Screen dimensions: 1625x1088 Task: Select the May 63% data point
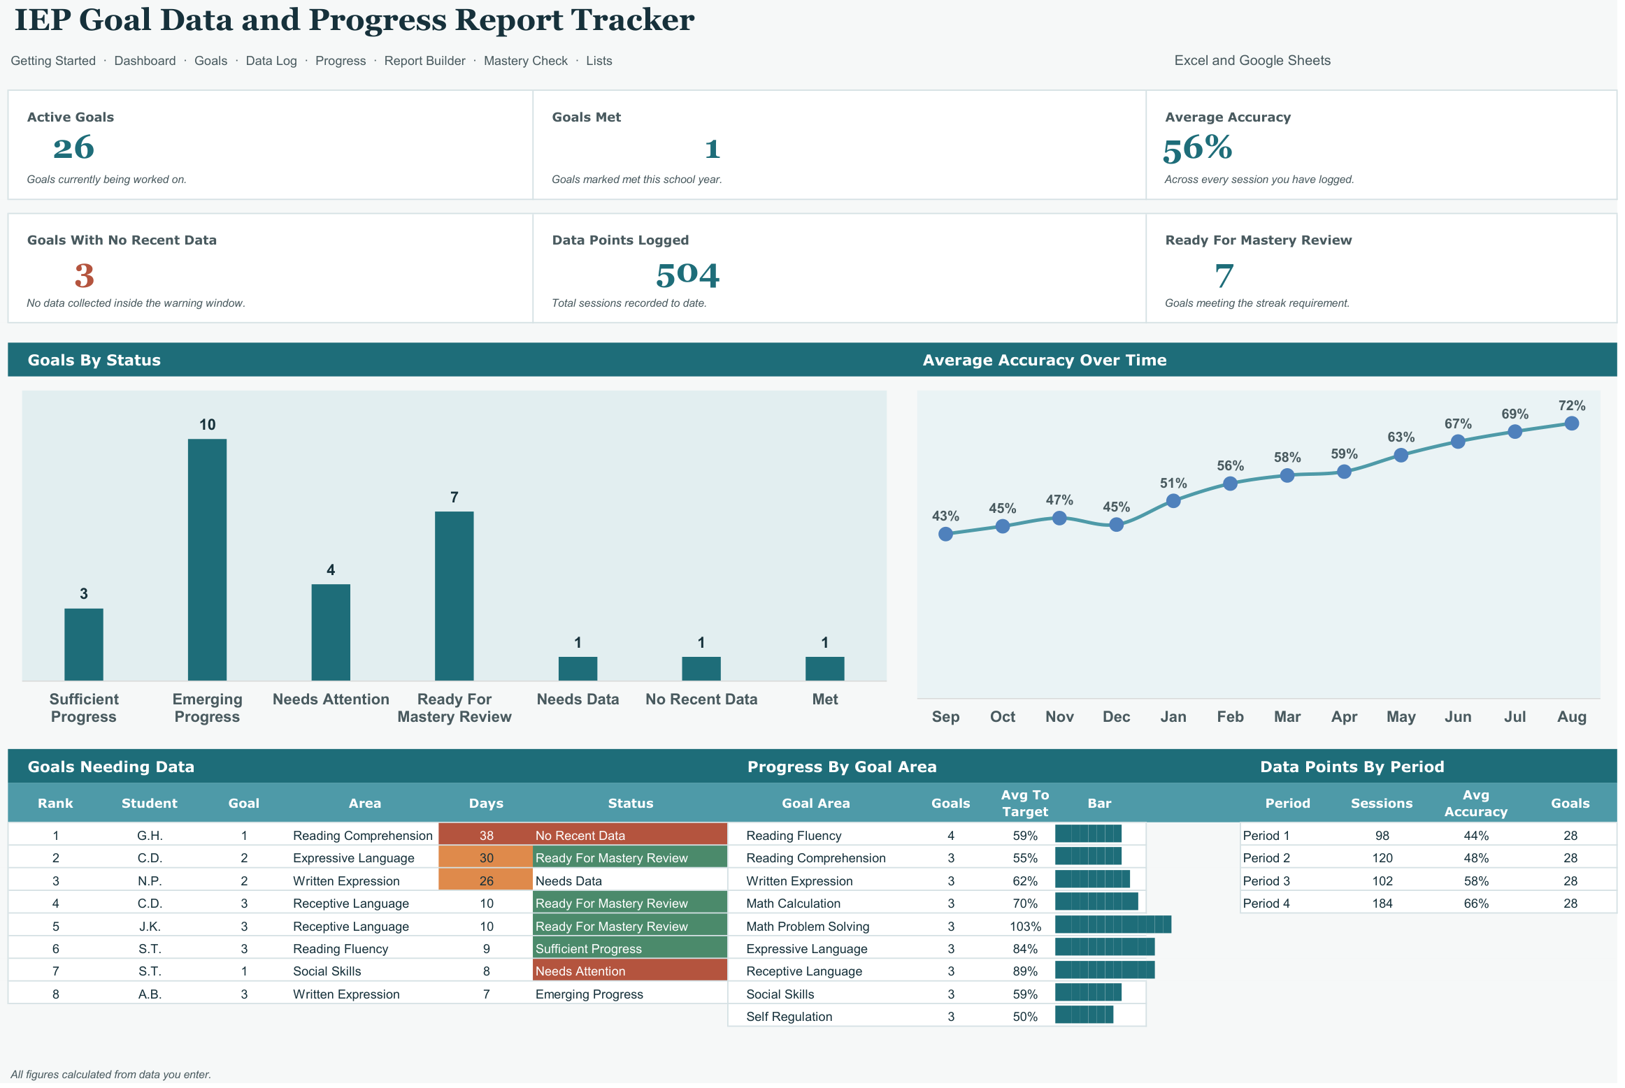pos(1401,456)
